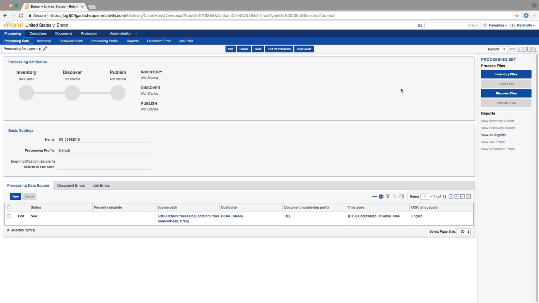Open the Processing main tab
Viewport: 539px width, 303px height.
13,33
